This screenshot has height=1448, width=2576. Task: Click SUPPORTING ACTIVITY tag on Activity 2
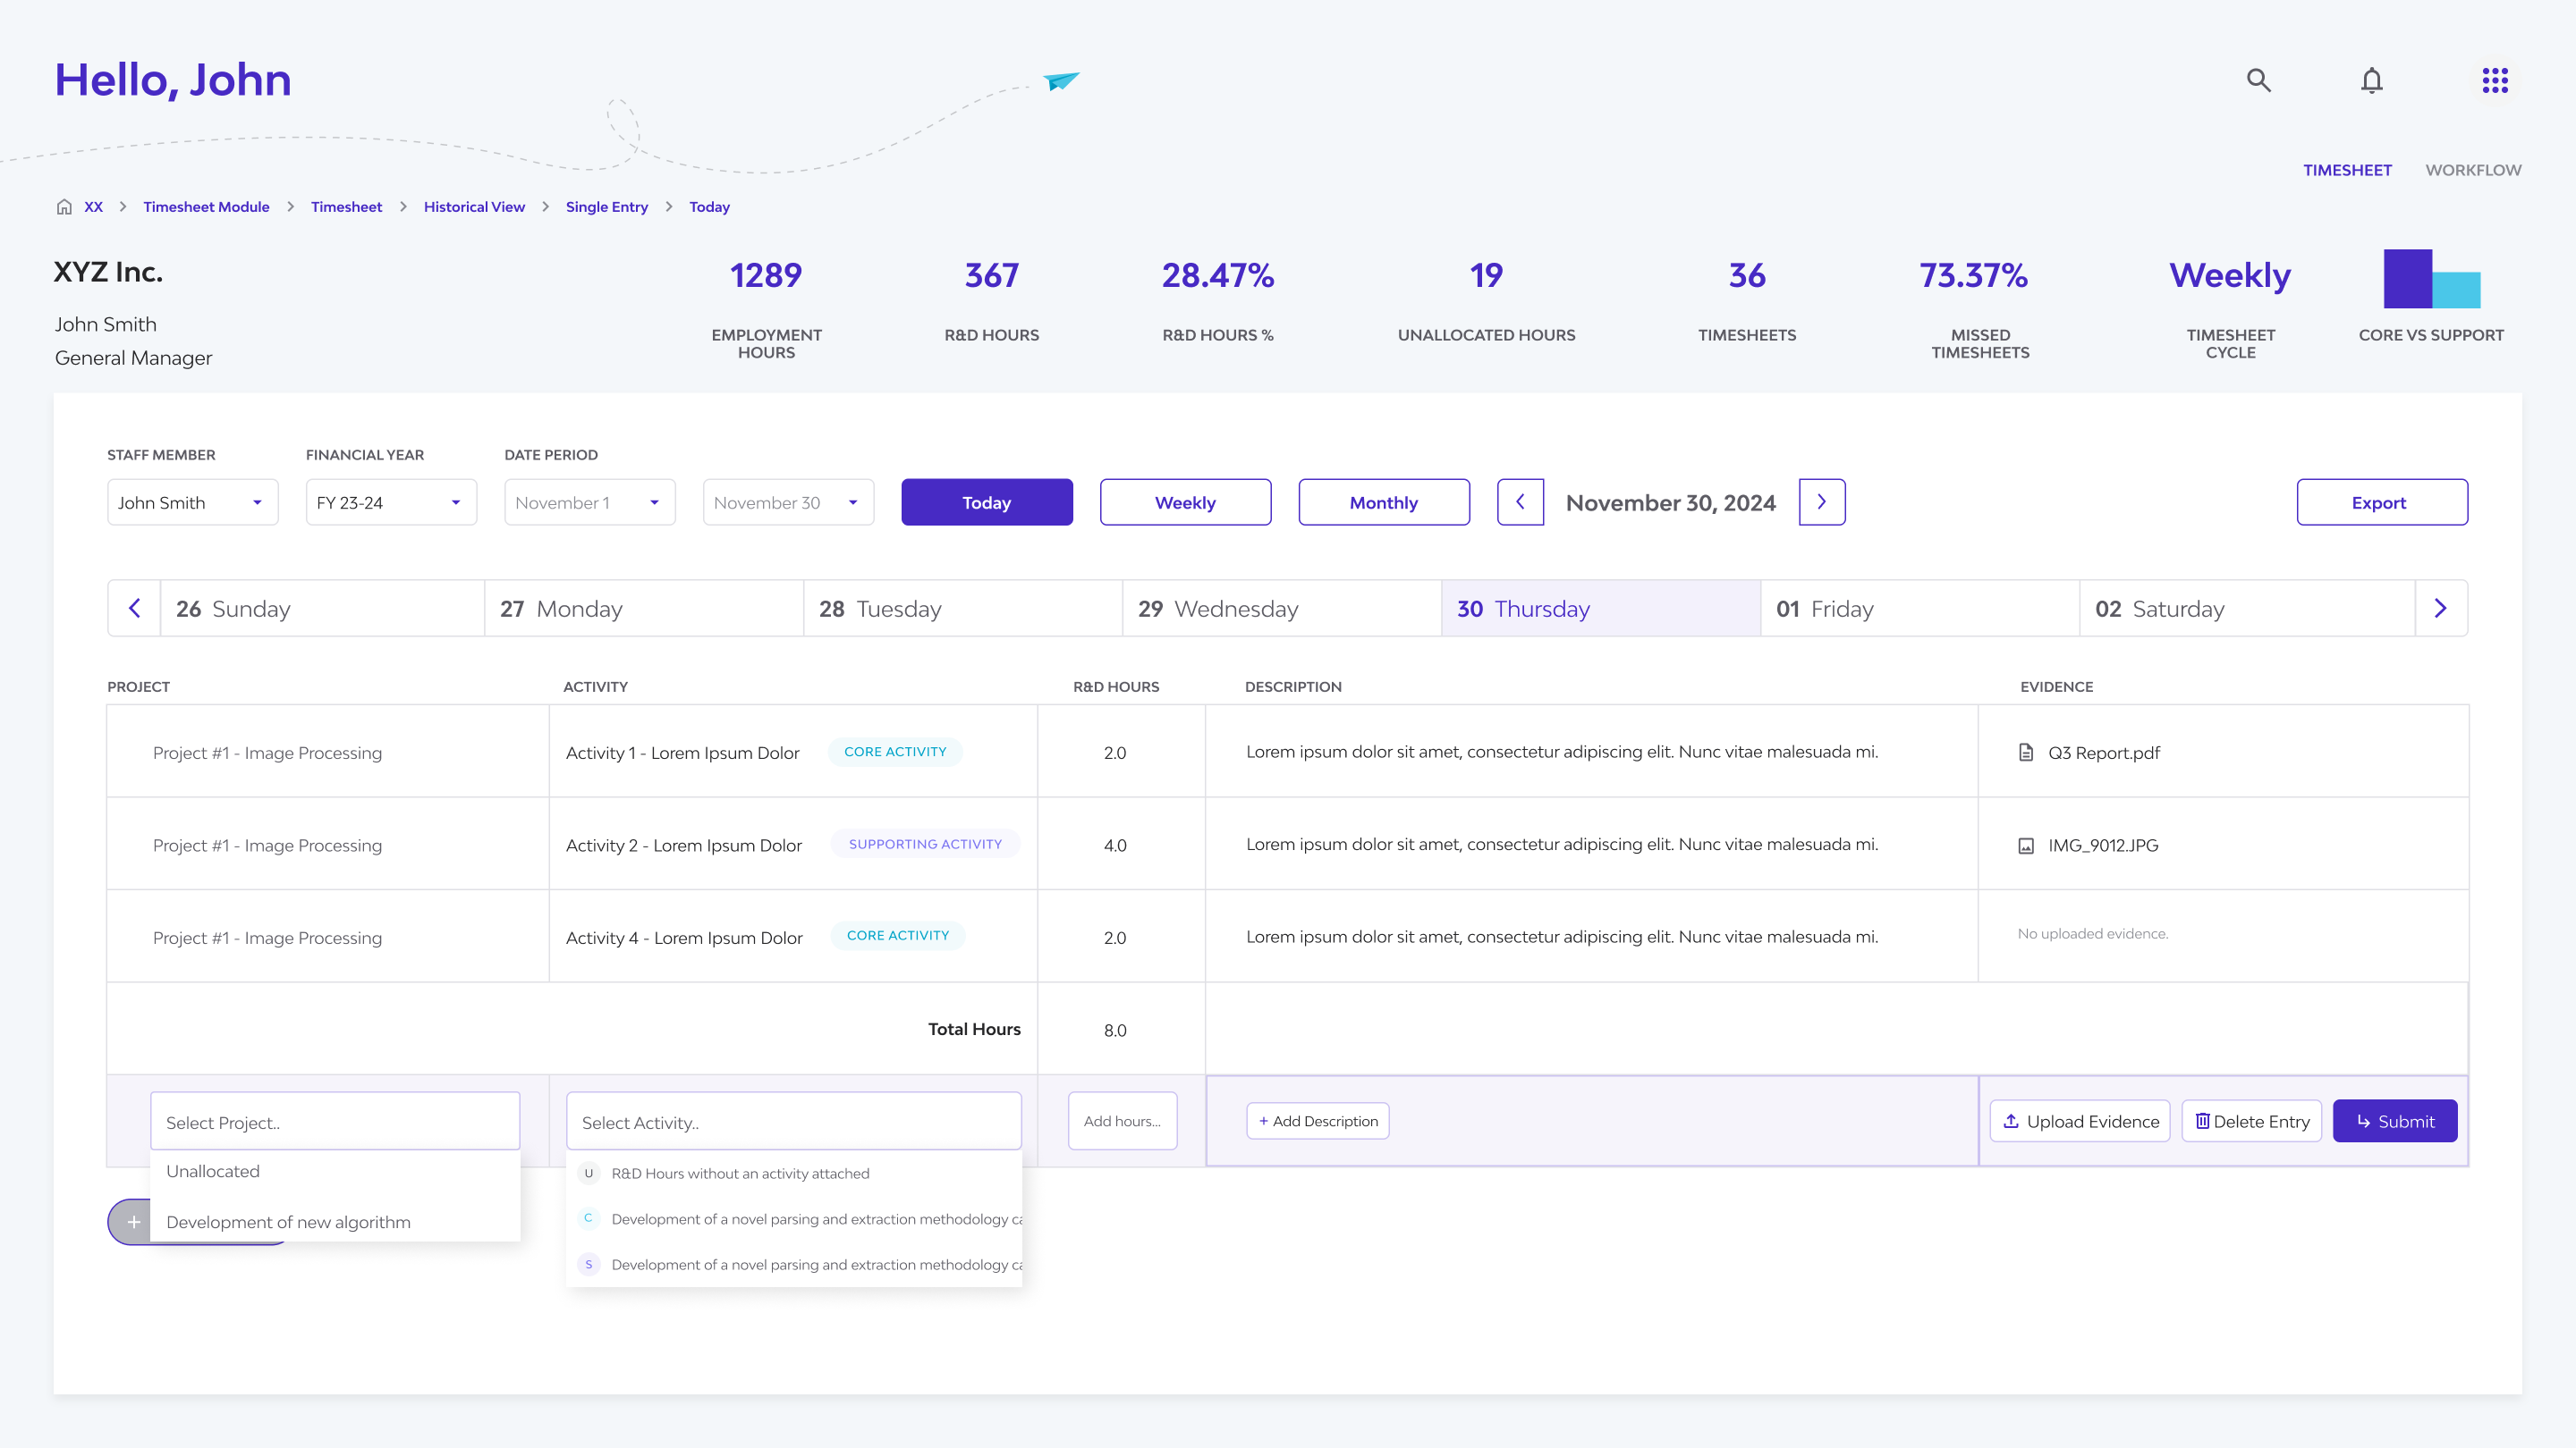pyautogui.click(x=925, y=844)
